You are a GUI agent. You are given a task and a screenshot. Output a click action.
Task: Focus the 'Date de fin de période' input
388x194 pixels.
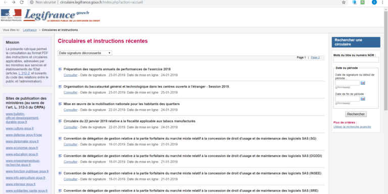point(348,99)
